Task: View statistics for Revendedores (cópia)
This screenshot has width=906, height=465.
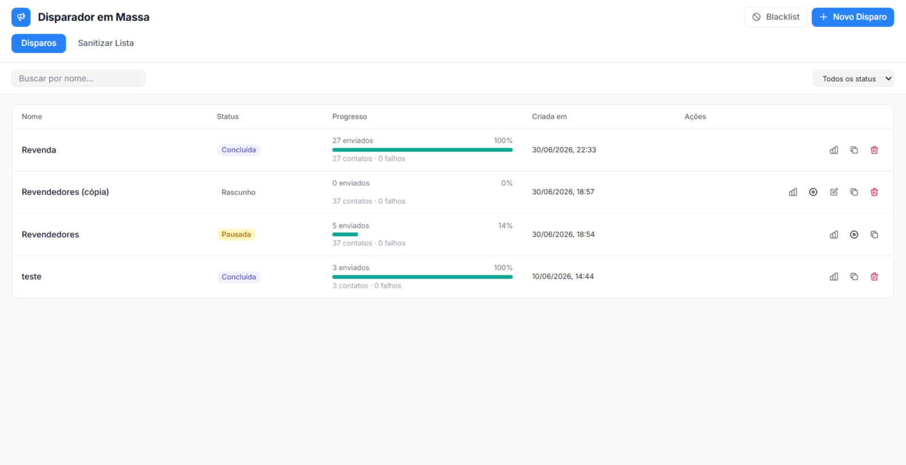Action: tap(793, 192)
